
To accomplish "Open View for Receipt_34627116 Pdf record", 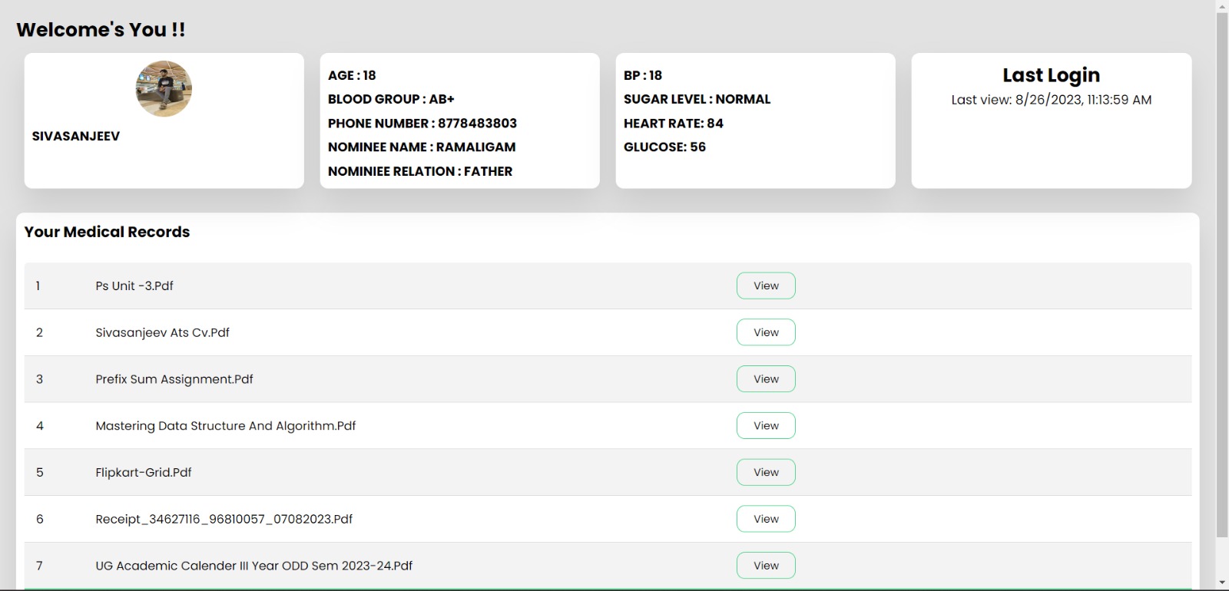I will pos(765,519).
